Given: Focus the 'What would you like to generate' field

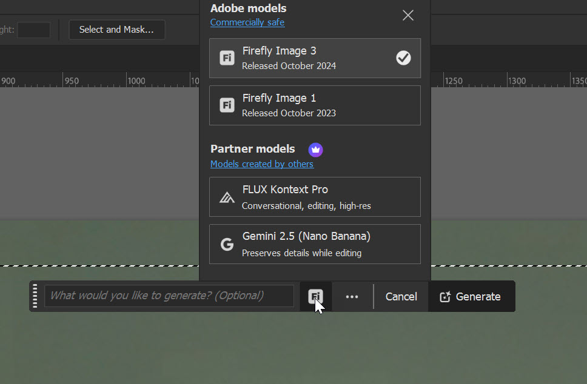Looking at the screenshot, I should click(x=169, y=296).
